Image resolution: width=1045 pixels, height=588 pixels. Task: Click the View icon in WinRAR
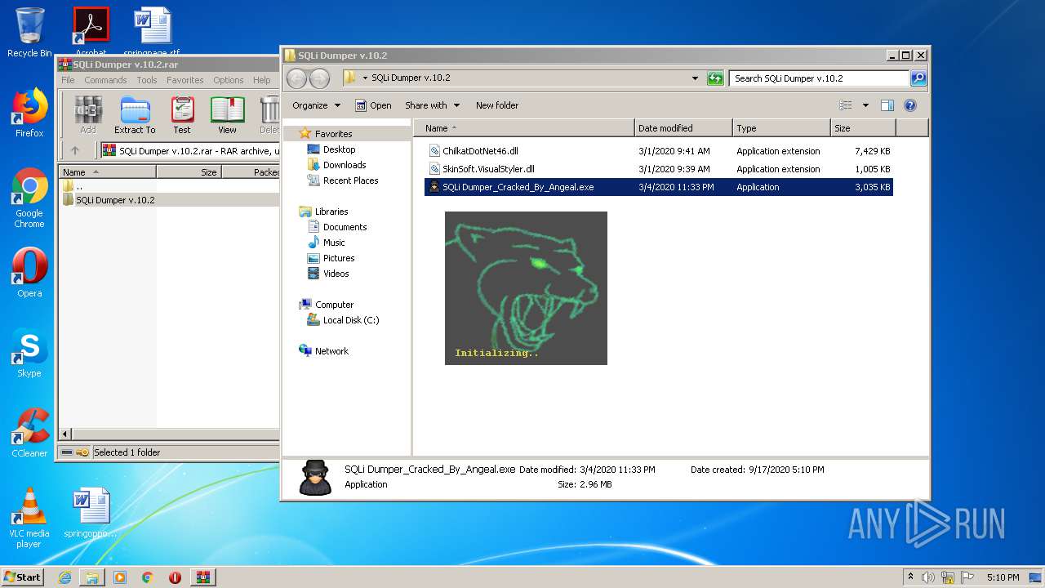point(227,114)
